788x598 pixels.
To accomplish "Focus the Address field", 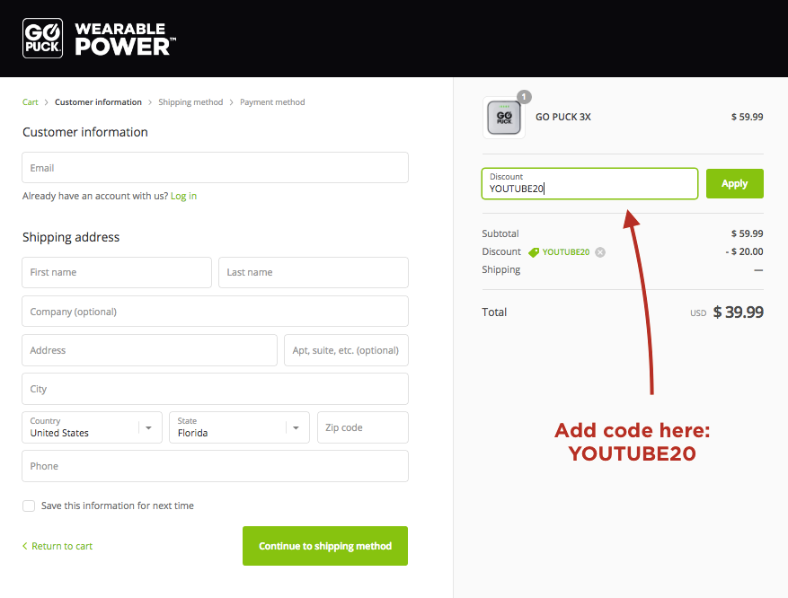I will (x=150, y=350).
